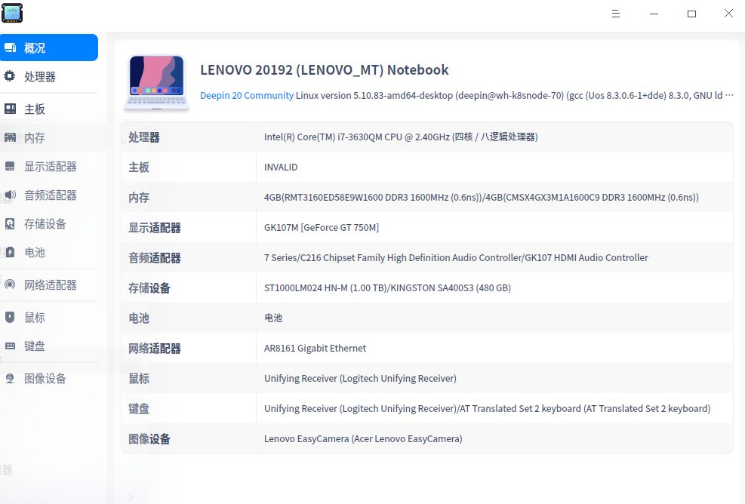Open the 内存 sidebar page
This screenshot has height=504, width=745.
(49, 138)
